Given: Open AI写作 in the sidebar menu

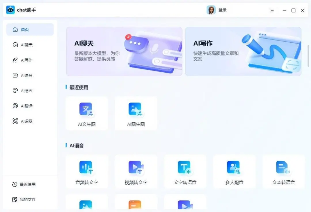Looking at the screenshot, I should tap(26, 60).
